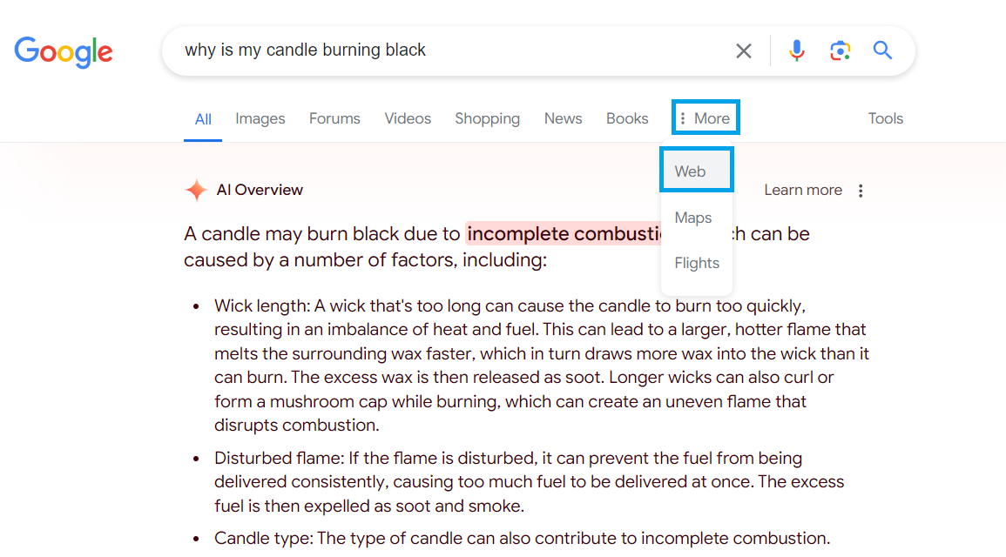
Task: Start voice search with the microphone icon
Action: tap(796, 50)
